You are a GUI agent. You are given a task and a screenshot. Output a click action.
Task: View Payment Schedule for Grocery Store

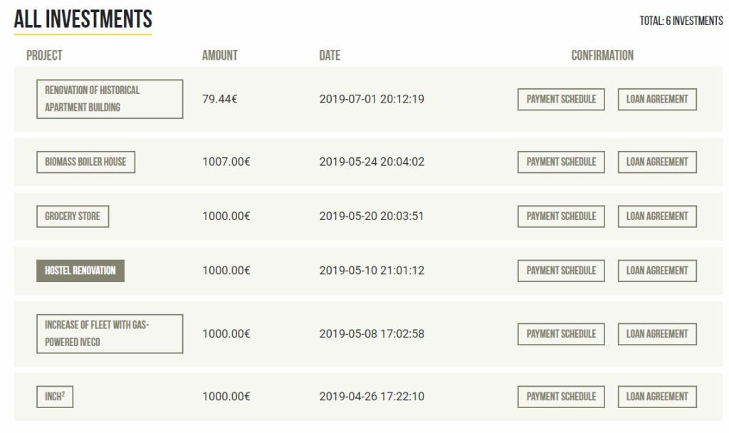561,216
